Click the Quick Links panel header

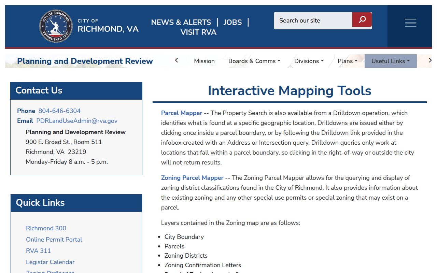click(76, 203)
